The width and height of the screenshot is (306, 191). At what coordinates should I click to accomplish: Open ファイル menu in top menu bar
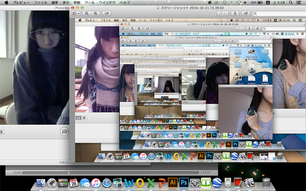41,2
